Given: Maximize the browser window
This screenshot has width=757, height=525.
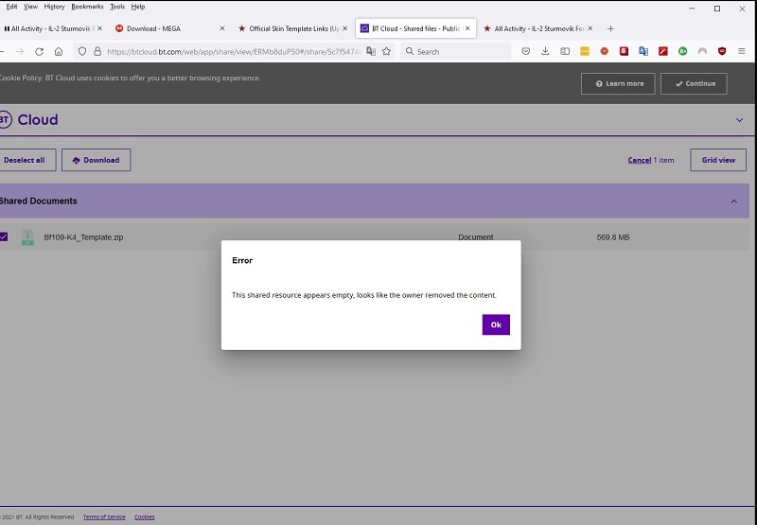Looking at the screenshot, I should [717, 9].
